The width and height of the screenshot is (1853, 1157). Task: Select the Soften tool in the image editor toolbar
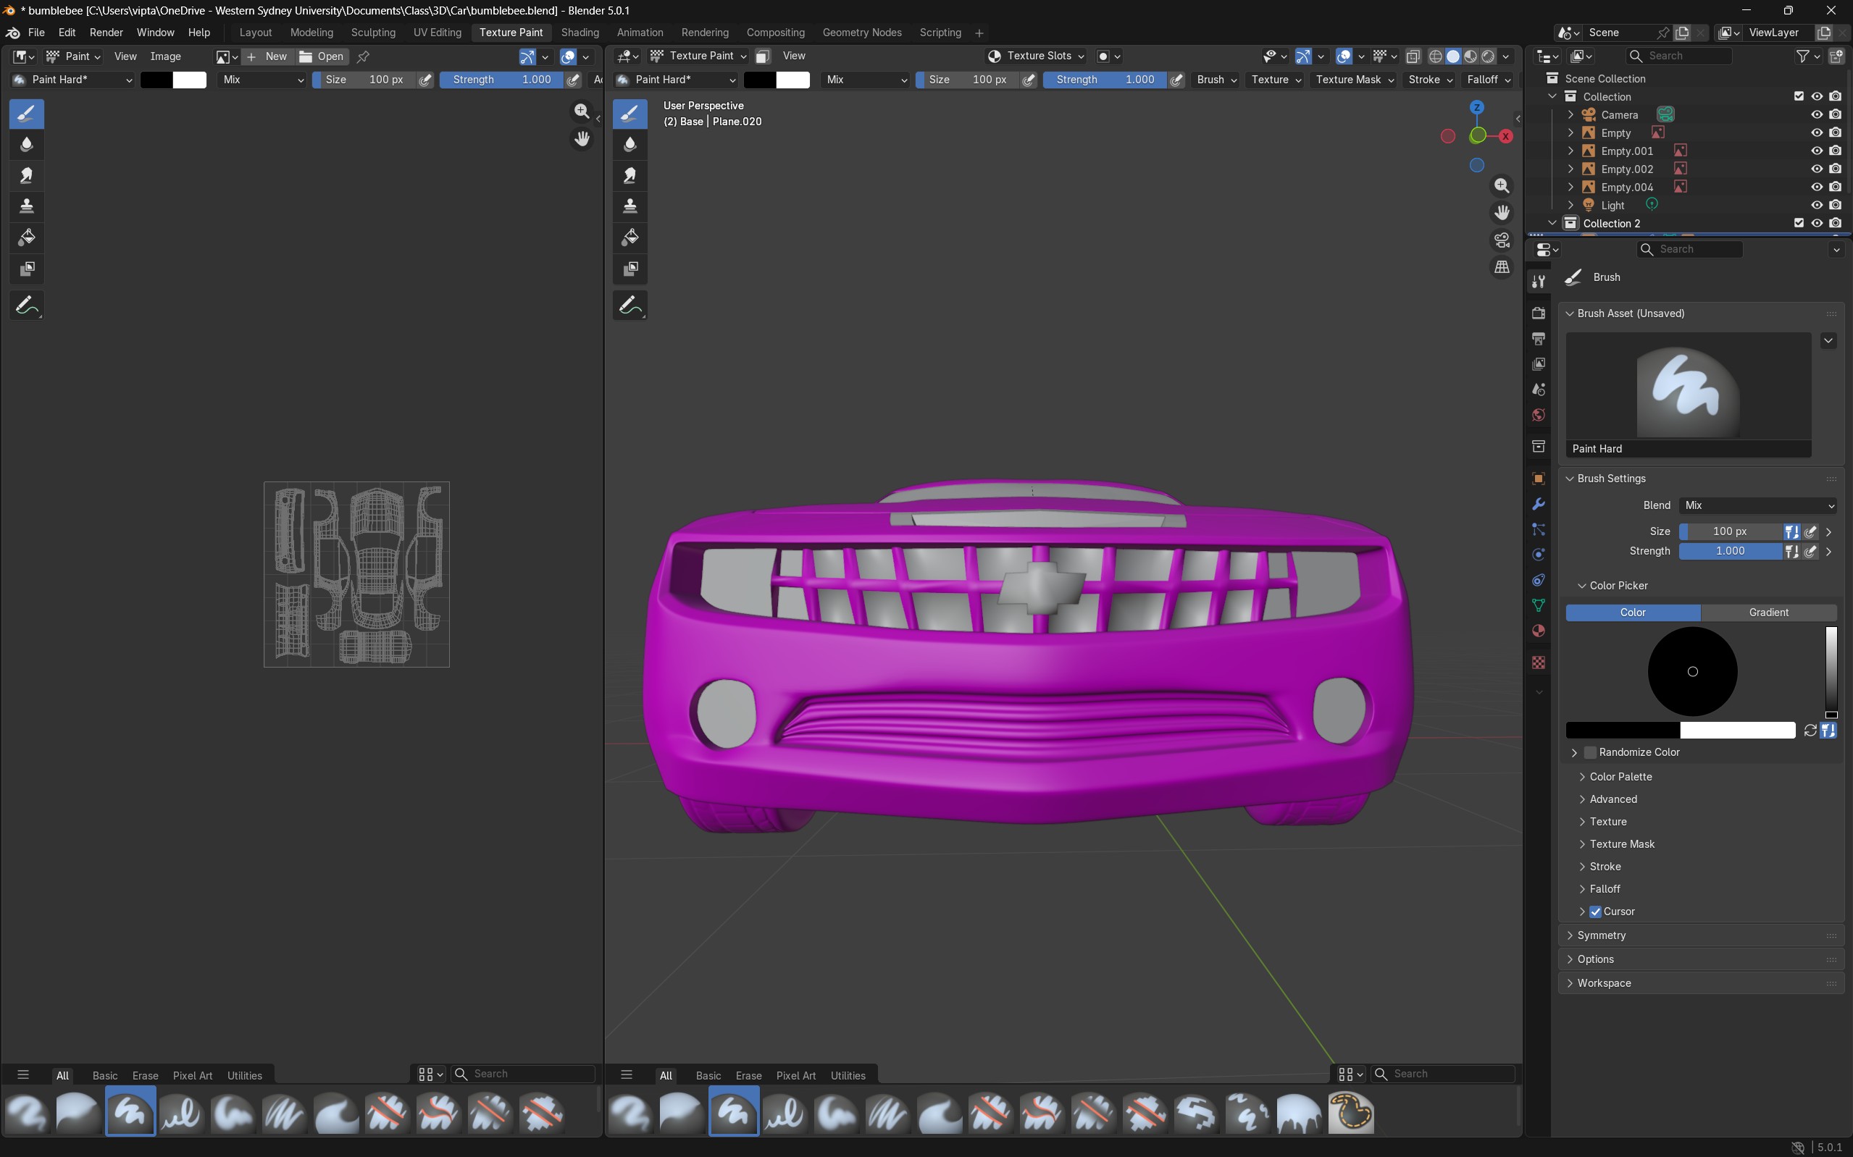click(x=27, y=145)
